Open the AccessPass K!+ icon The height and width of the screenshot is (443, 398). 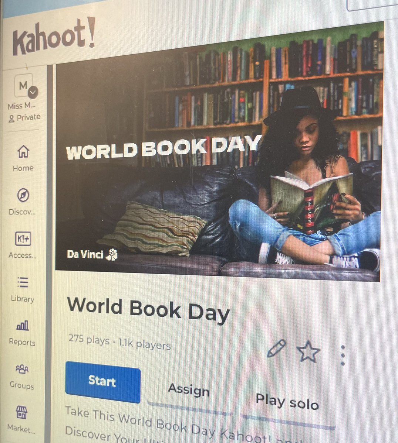[23, 239]
